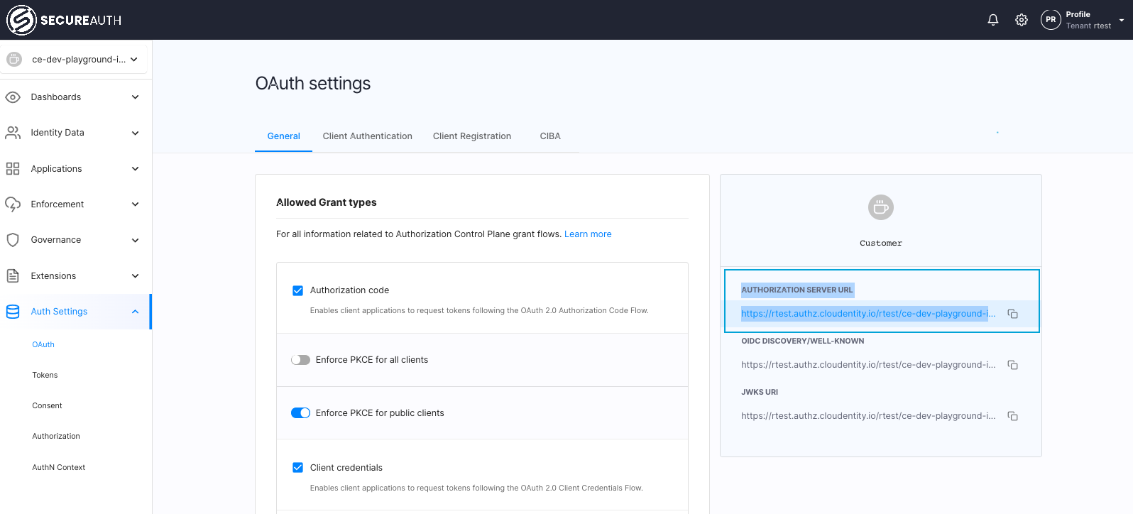
Task: Click the 'Tenant rtest' text
Action: (1088, 26)
